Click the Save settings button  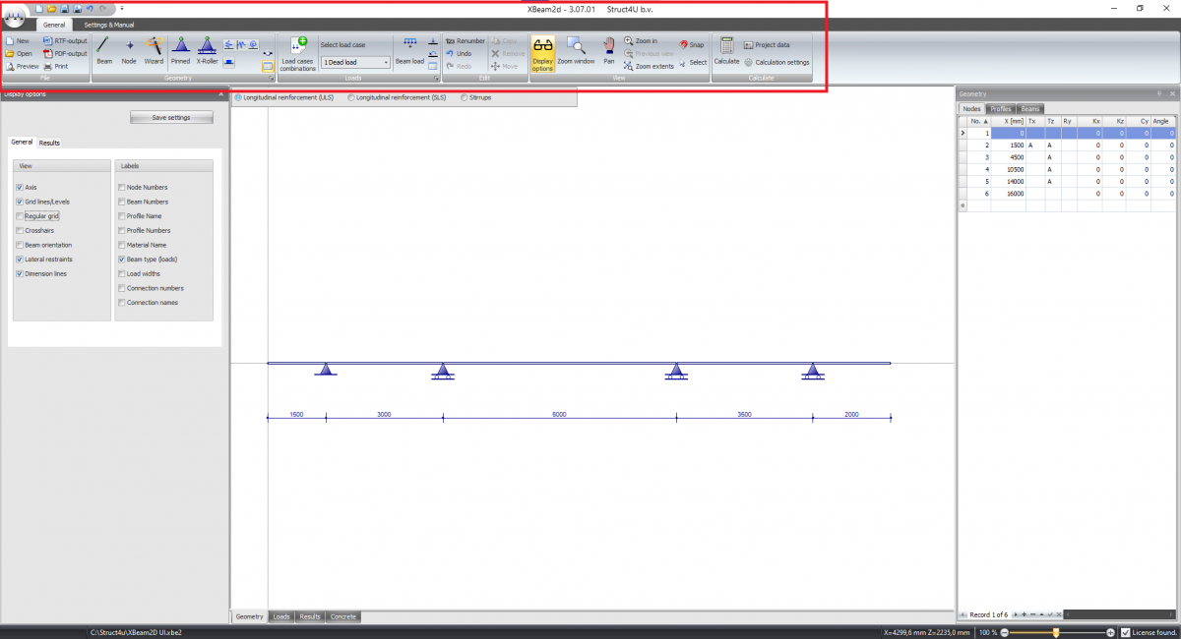point(171,116)
